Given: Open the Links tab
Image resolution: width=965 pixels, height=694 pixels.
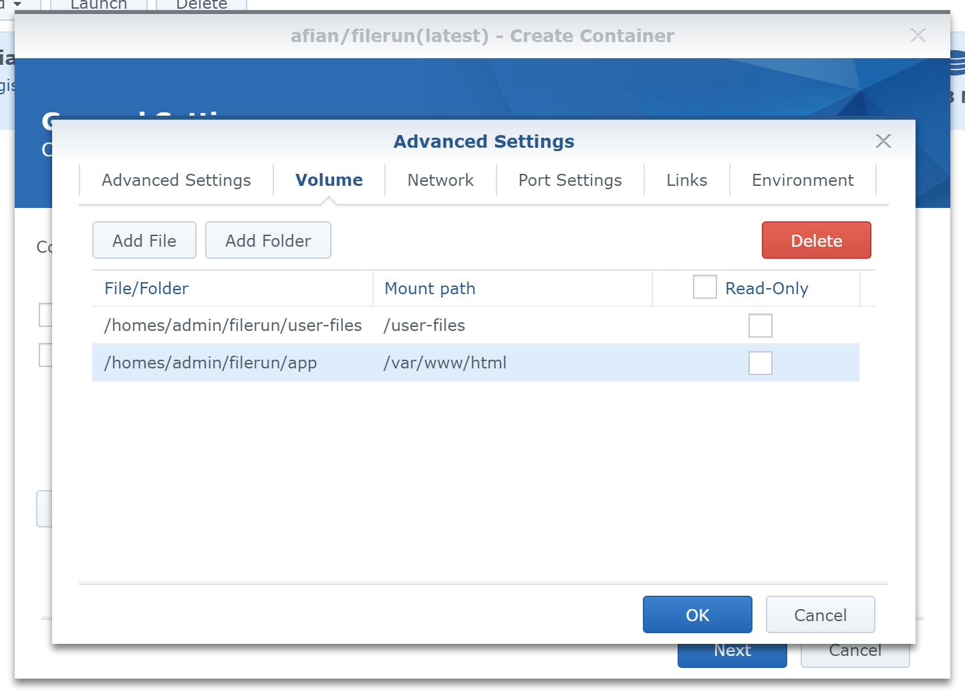Looking at the screenshot, I should pyautogui.click(x=686, y=181).
